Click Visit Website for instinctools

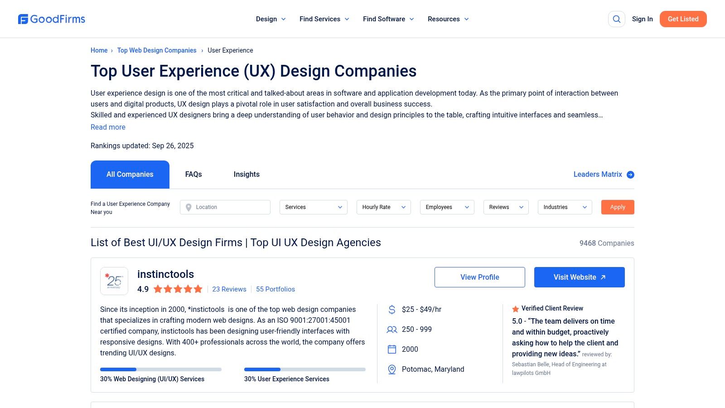coord(580,277)
